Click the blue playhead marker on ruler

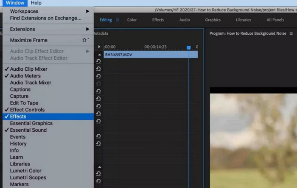tap(189, 48)
